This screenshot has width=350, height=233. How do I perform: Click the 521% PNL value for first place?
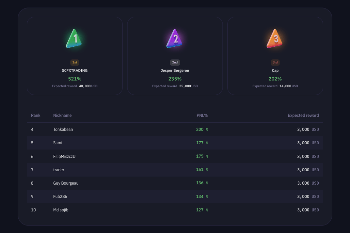[x=75, y=79]
